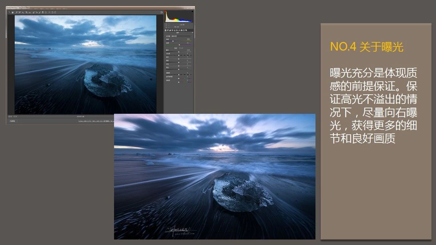Click the Default tone link
Screen dimensions: 436x245
click(x=181, y=48)
